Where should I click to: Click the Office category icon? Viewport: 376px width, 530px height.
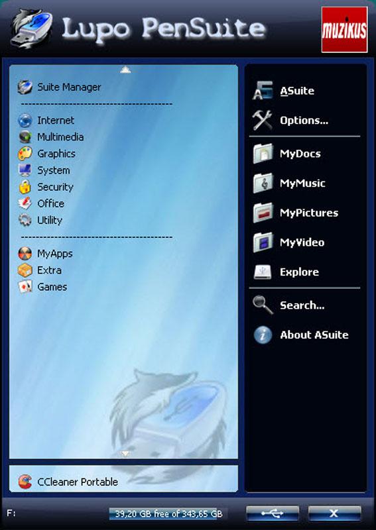click(25, 203)
